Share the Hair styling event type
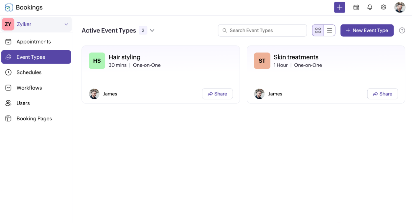 [217, 94]
